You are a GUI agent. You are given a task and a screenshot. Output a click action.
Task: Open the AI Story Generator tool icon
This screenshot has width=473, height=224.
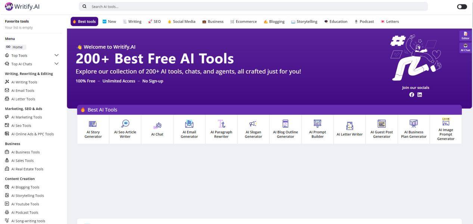[x=93, y=124]
